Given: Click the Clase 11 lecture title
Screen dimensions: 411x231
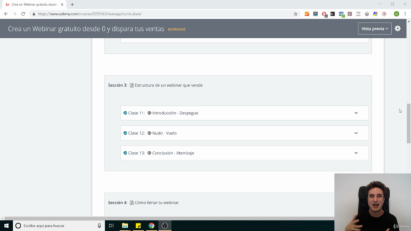Looking at the screenshot, I should 175,113.
